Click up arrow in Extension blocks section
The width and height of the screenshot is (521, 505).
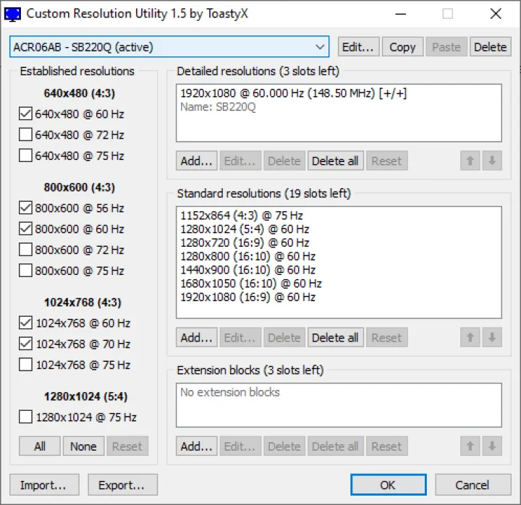(x=470, y=446)
